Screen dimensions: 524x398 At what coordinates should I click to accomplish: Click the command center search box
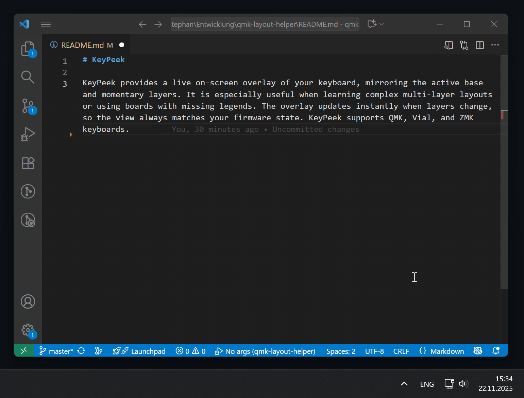coord(265,24)
